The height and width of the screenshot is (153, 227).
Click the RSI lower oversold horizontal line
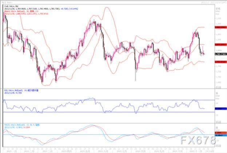coord(109,112)
